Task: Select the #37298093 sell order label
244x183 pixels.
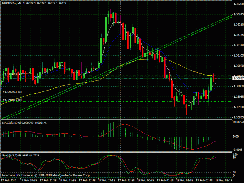Action: point(12,100)
